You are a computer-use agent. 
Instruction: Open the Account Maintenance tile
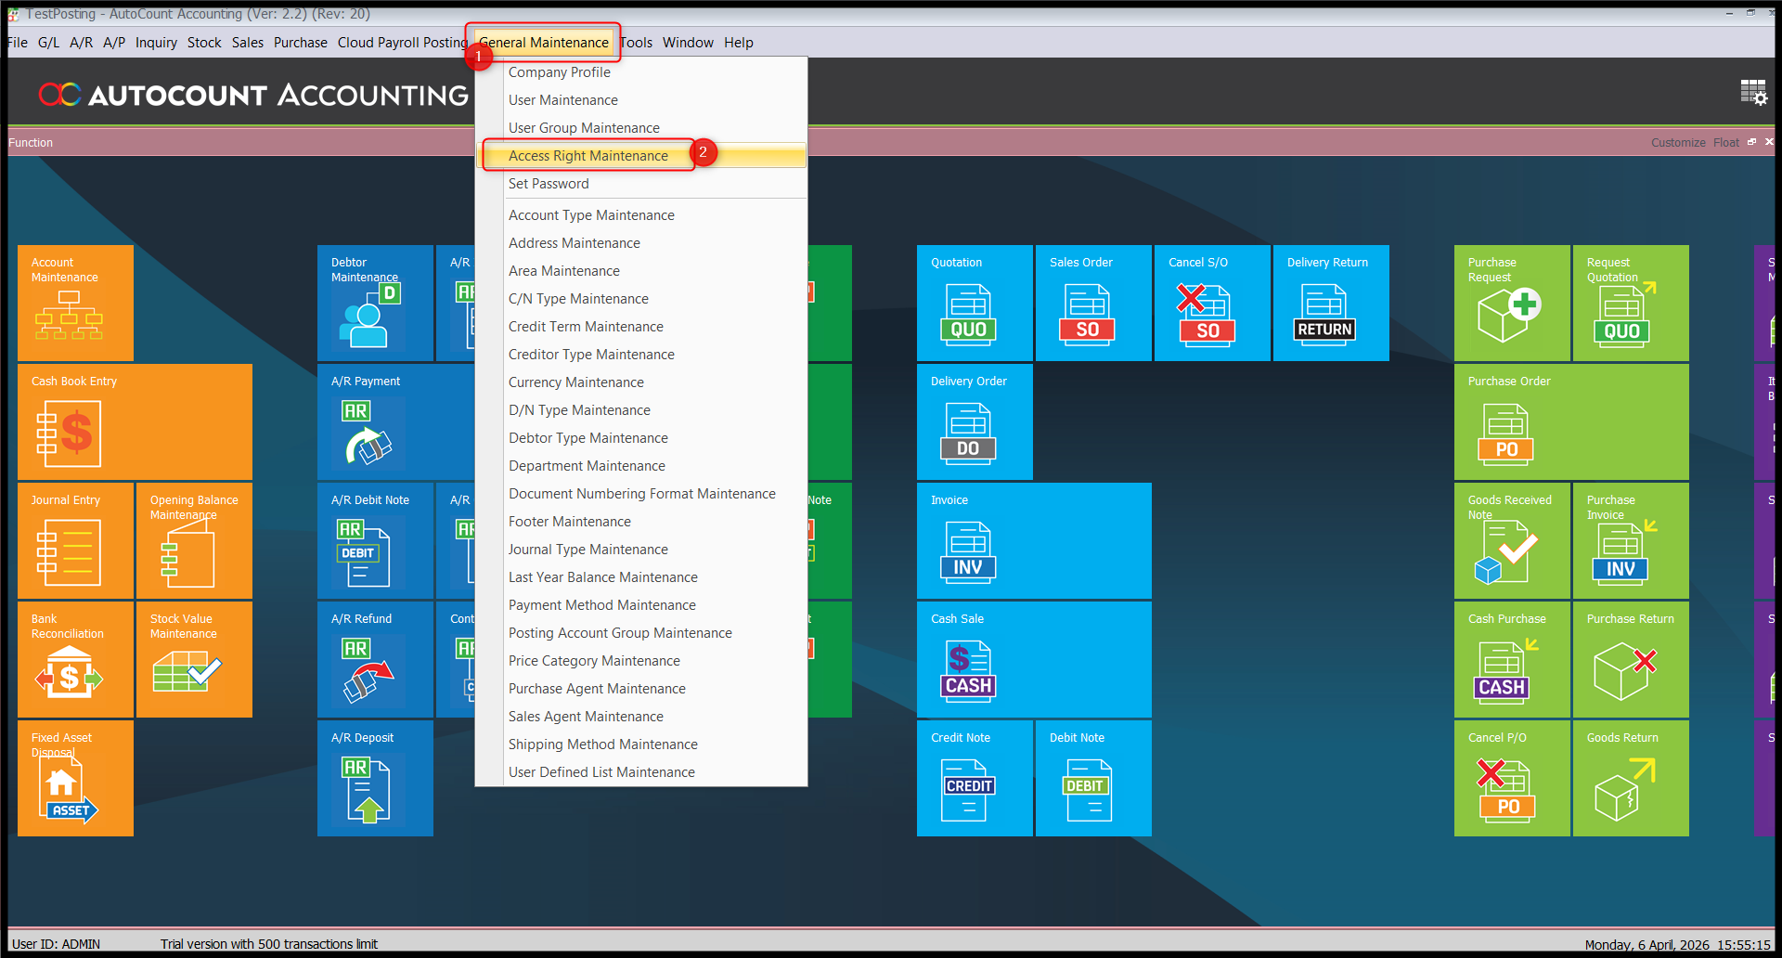pyautogui.click(x=75, y=303)
